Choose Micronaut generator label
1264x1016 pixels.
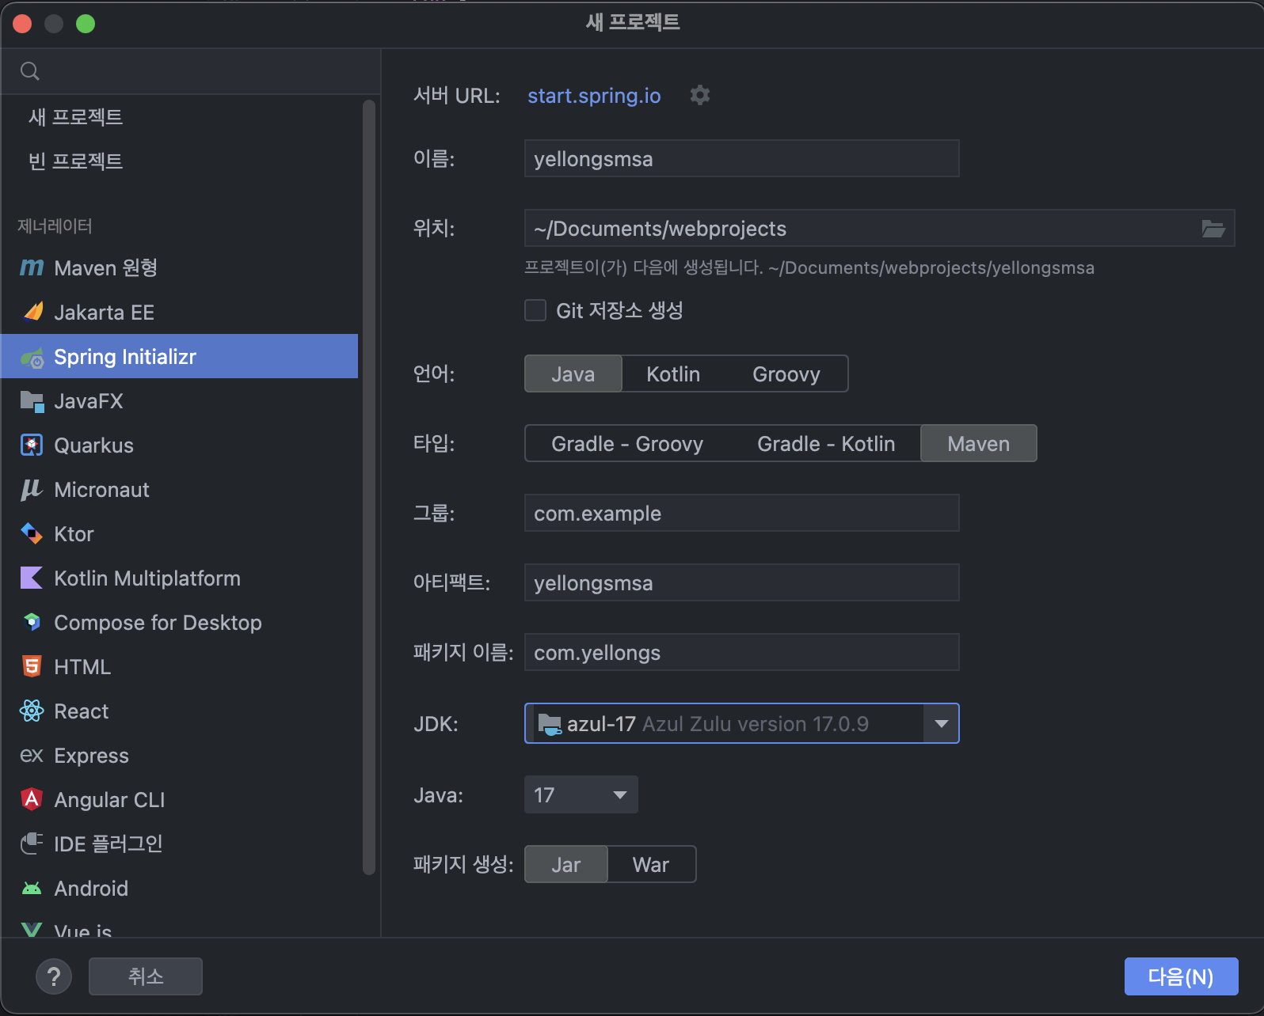click(101, 490)
